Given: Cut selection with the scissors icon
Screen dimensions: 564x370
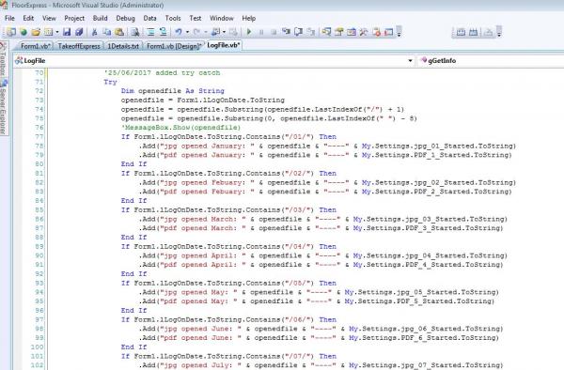Looking at the screenshot, I should click(x=95, y=32).
